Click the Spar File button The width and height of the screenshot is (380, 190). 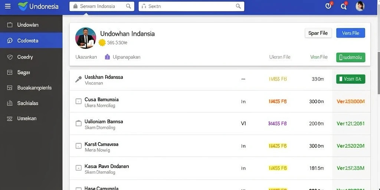(318, 33)
